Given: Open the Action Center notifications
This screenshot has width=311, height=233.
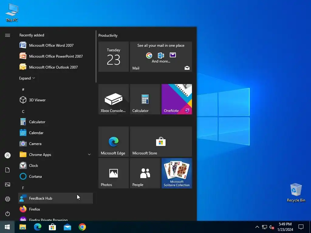Looking at the screenshot, I should click(x=301, y=227).
